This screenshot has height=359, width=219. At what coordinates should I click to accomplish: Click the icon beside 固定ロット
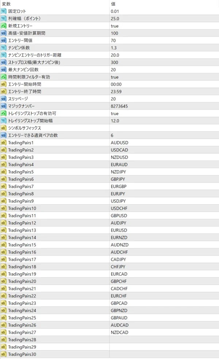[x=4, y=11]
